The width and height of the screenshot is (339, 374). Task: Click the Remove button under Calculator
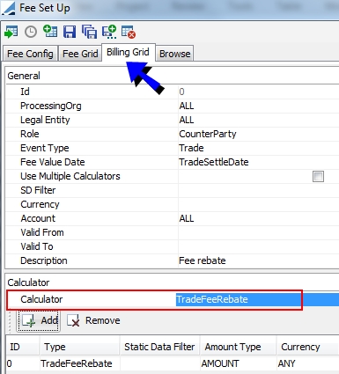(x=93, y=320)
